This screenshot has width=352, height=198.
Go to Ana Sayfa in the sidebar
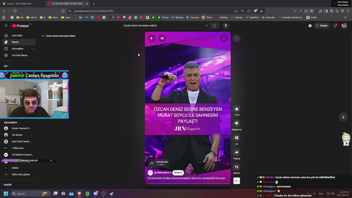(x=19, y=35)
